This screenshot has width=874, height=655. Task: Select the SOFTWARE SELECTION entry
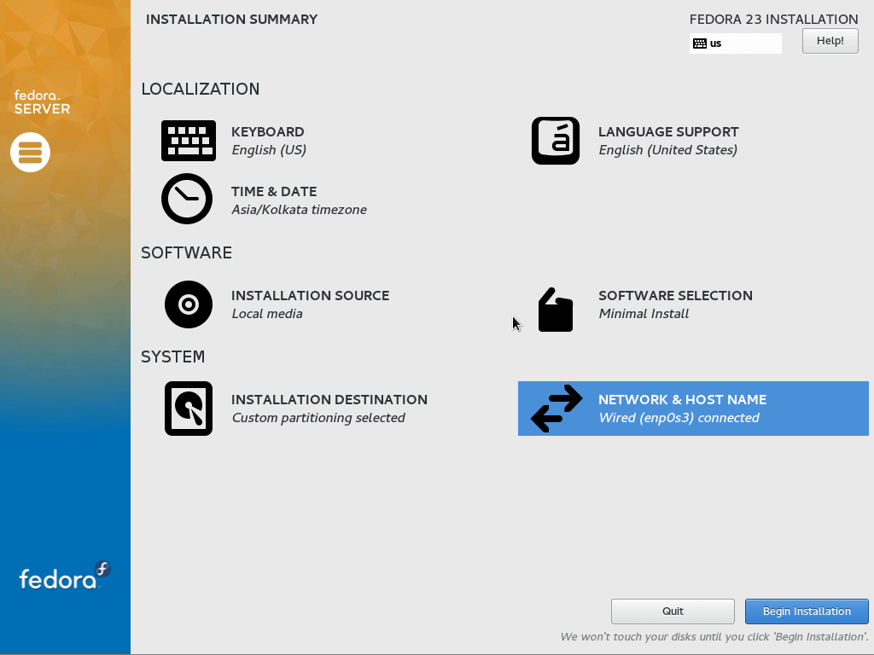tap(675, 296)
